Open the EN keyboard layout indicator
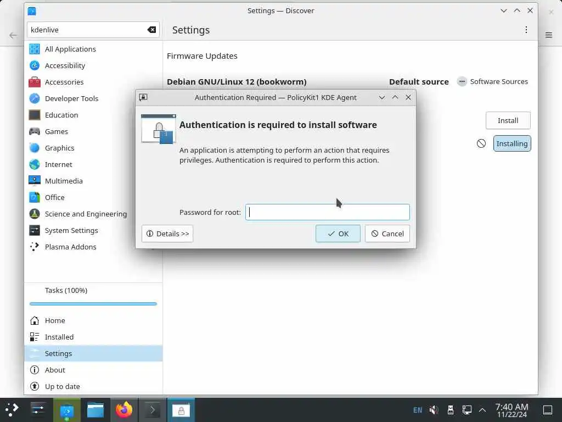 click(418, 410)
